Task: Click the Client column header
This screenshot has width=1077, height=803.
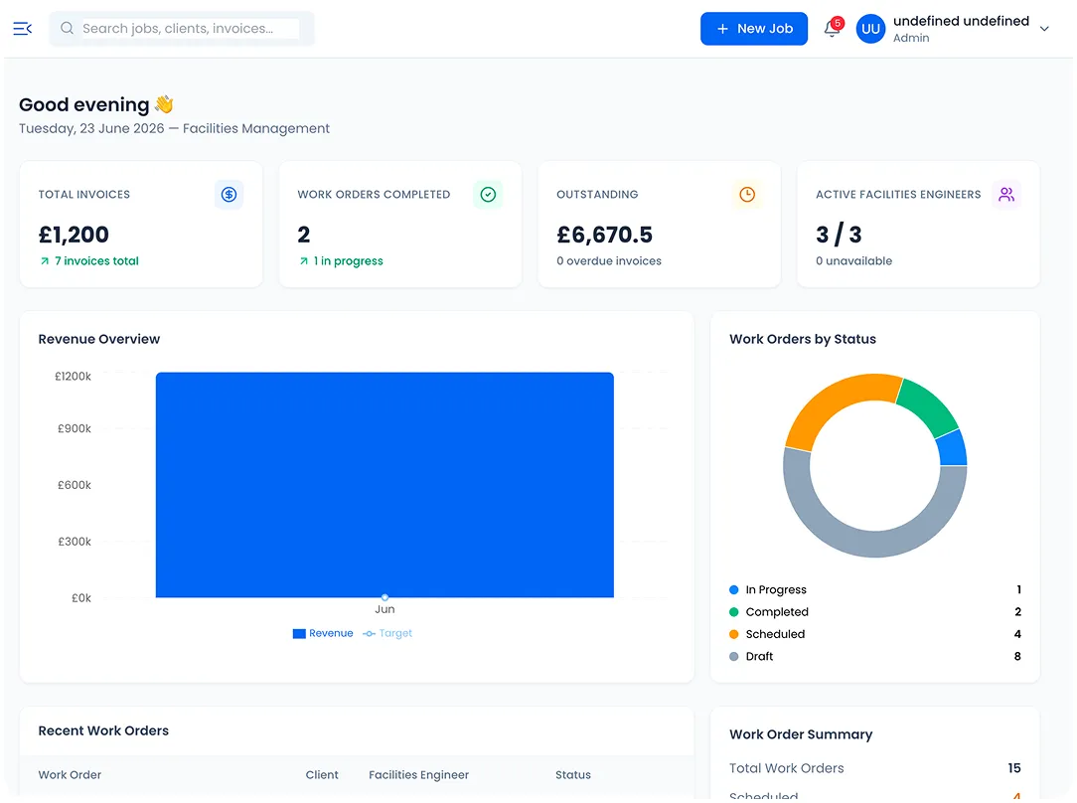Action: [x=322, y=775]
